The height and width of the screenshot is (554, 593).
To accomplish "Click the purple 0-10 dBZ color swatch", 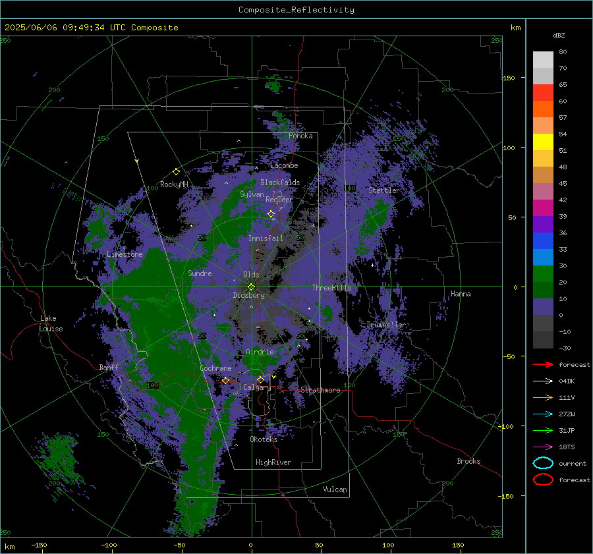I will click(543, 306).
